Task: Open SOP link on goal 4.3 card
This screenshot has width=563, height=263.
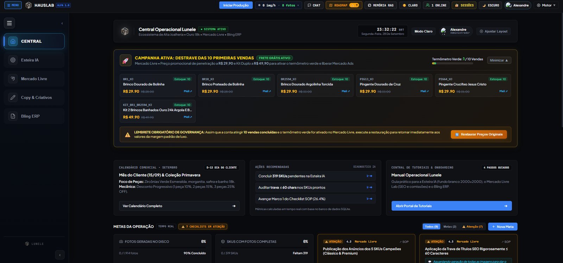Action: [x=506, y=242]
